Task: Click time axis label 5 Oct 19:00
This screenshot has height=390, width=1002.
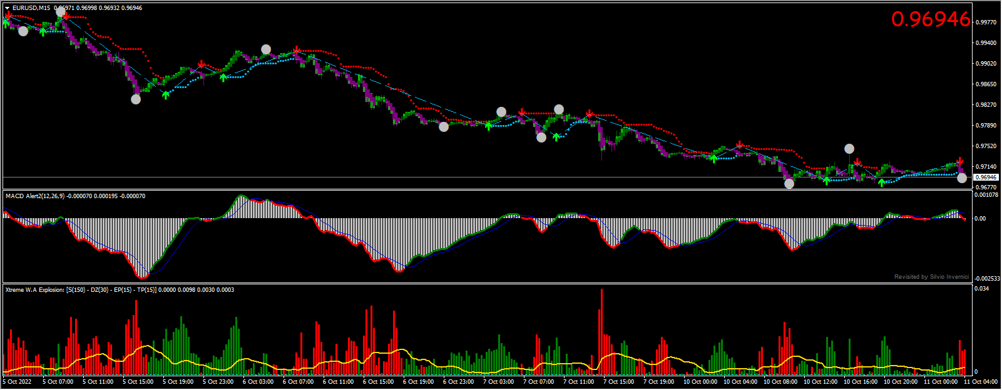Action: [x=178, y=381]
